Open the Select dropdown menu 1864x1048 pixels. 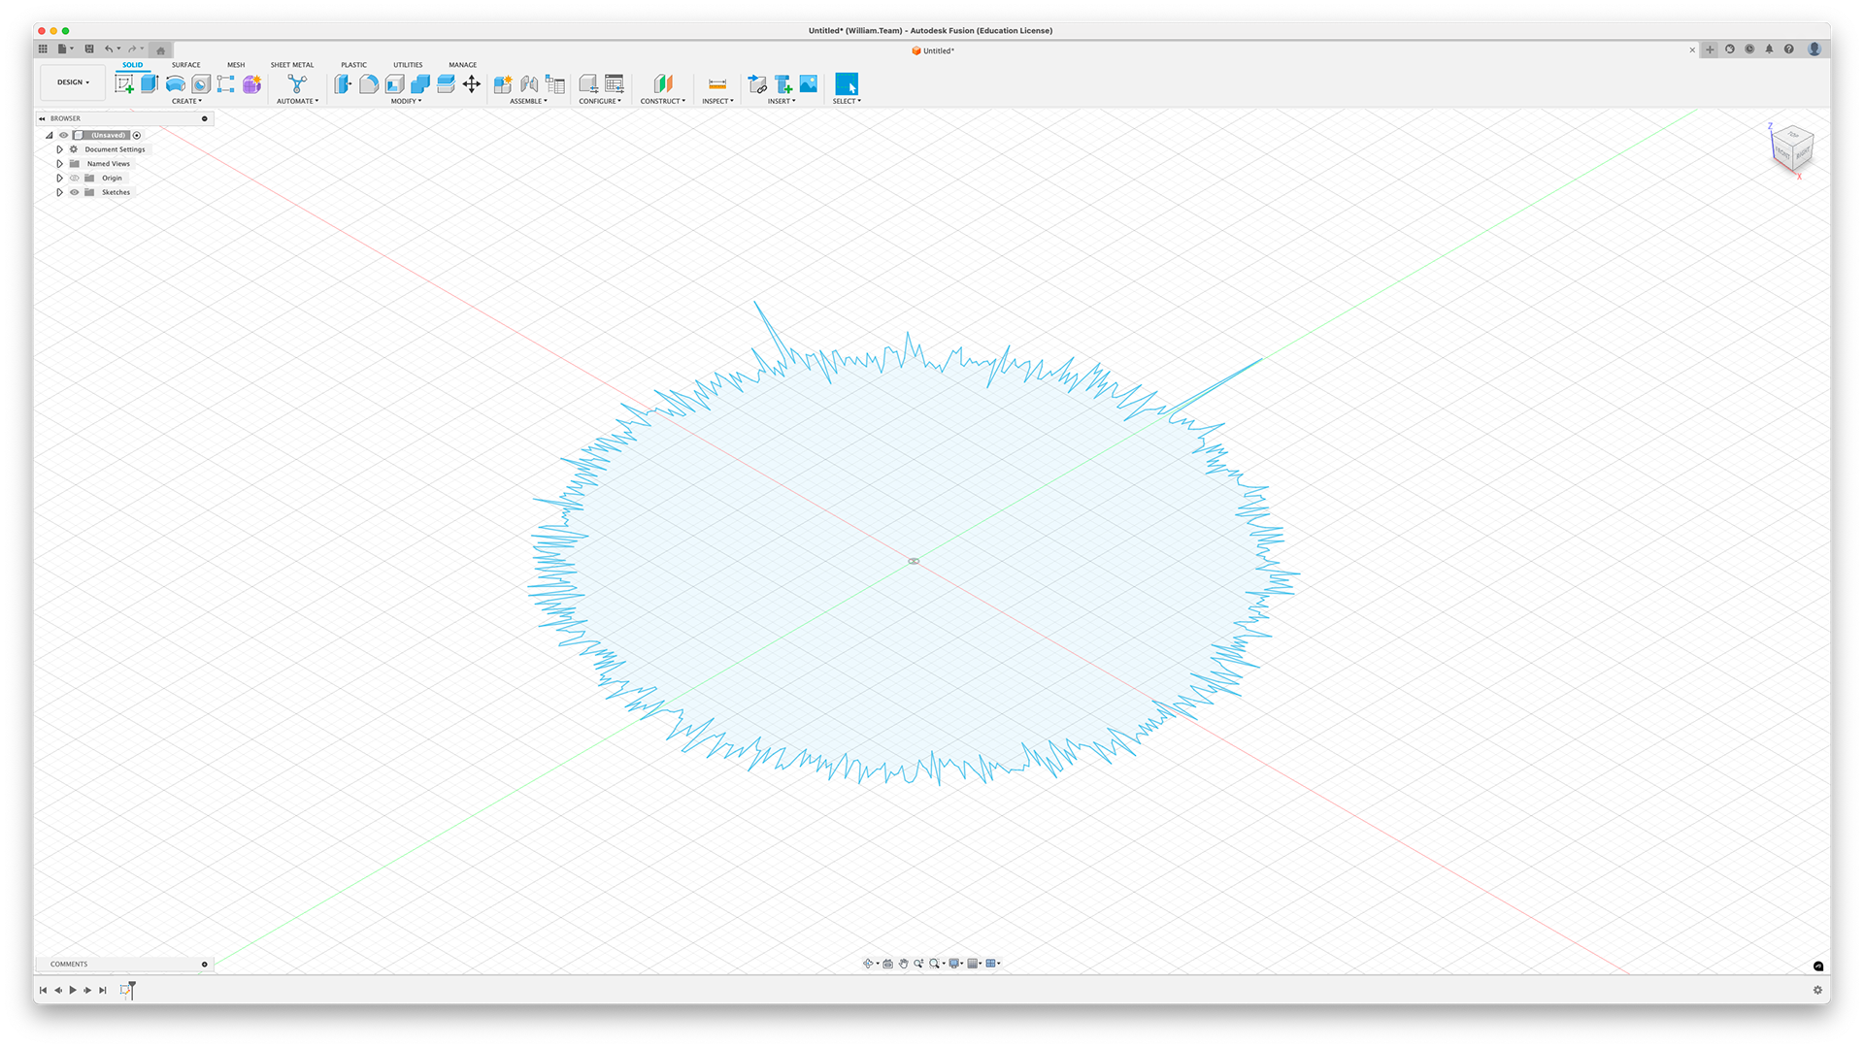click(x=847, y=101)
